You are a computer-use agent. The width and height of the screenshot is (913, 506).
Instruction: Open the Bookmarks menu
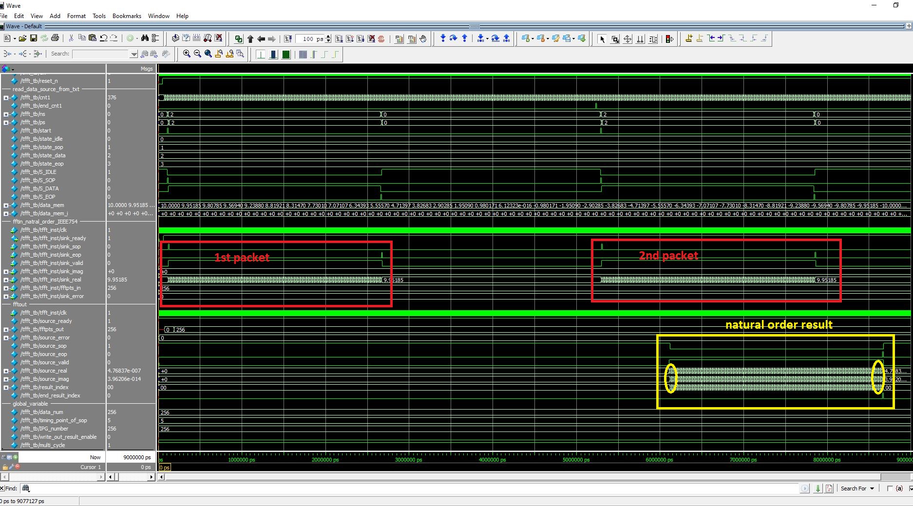pyautogui.click(x=127, y=16)
